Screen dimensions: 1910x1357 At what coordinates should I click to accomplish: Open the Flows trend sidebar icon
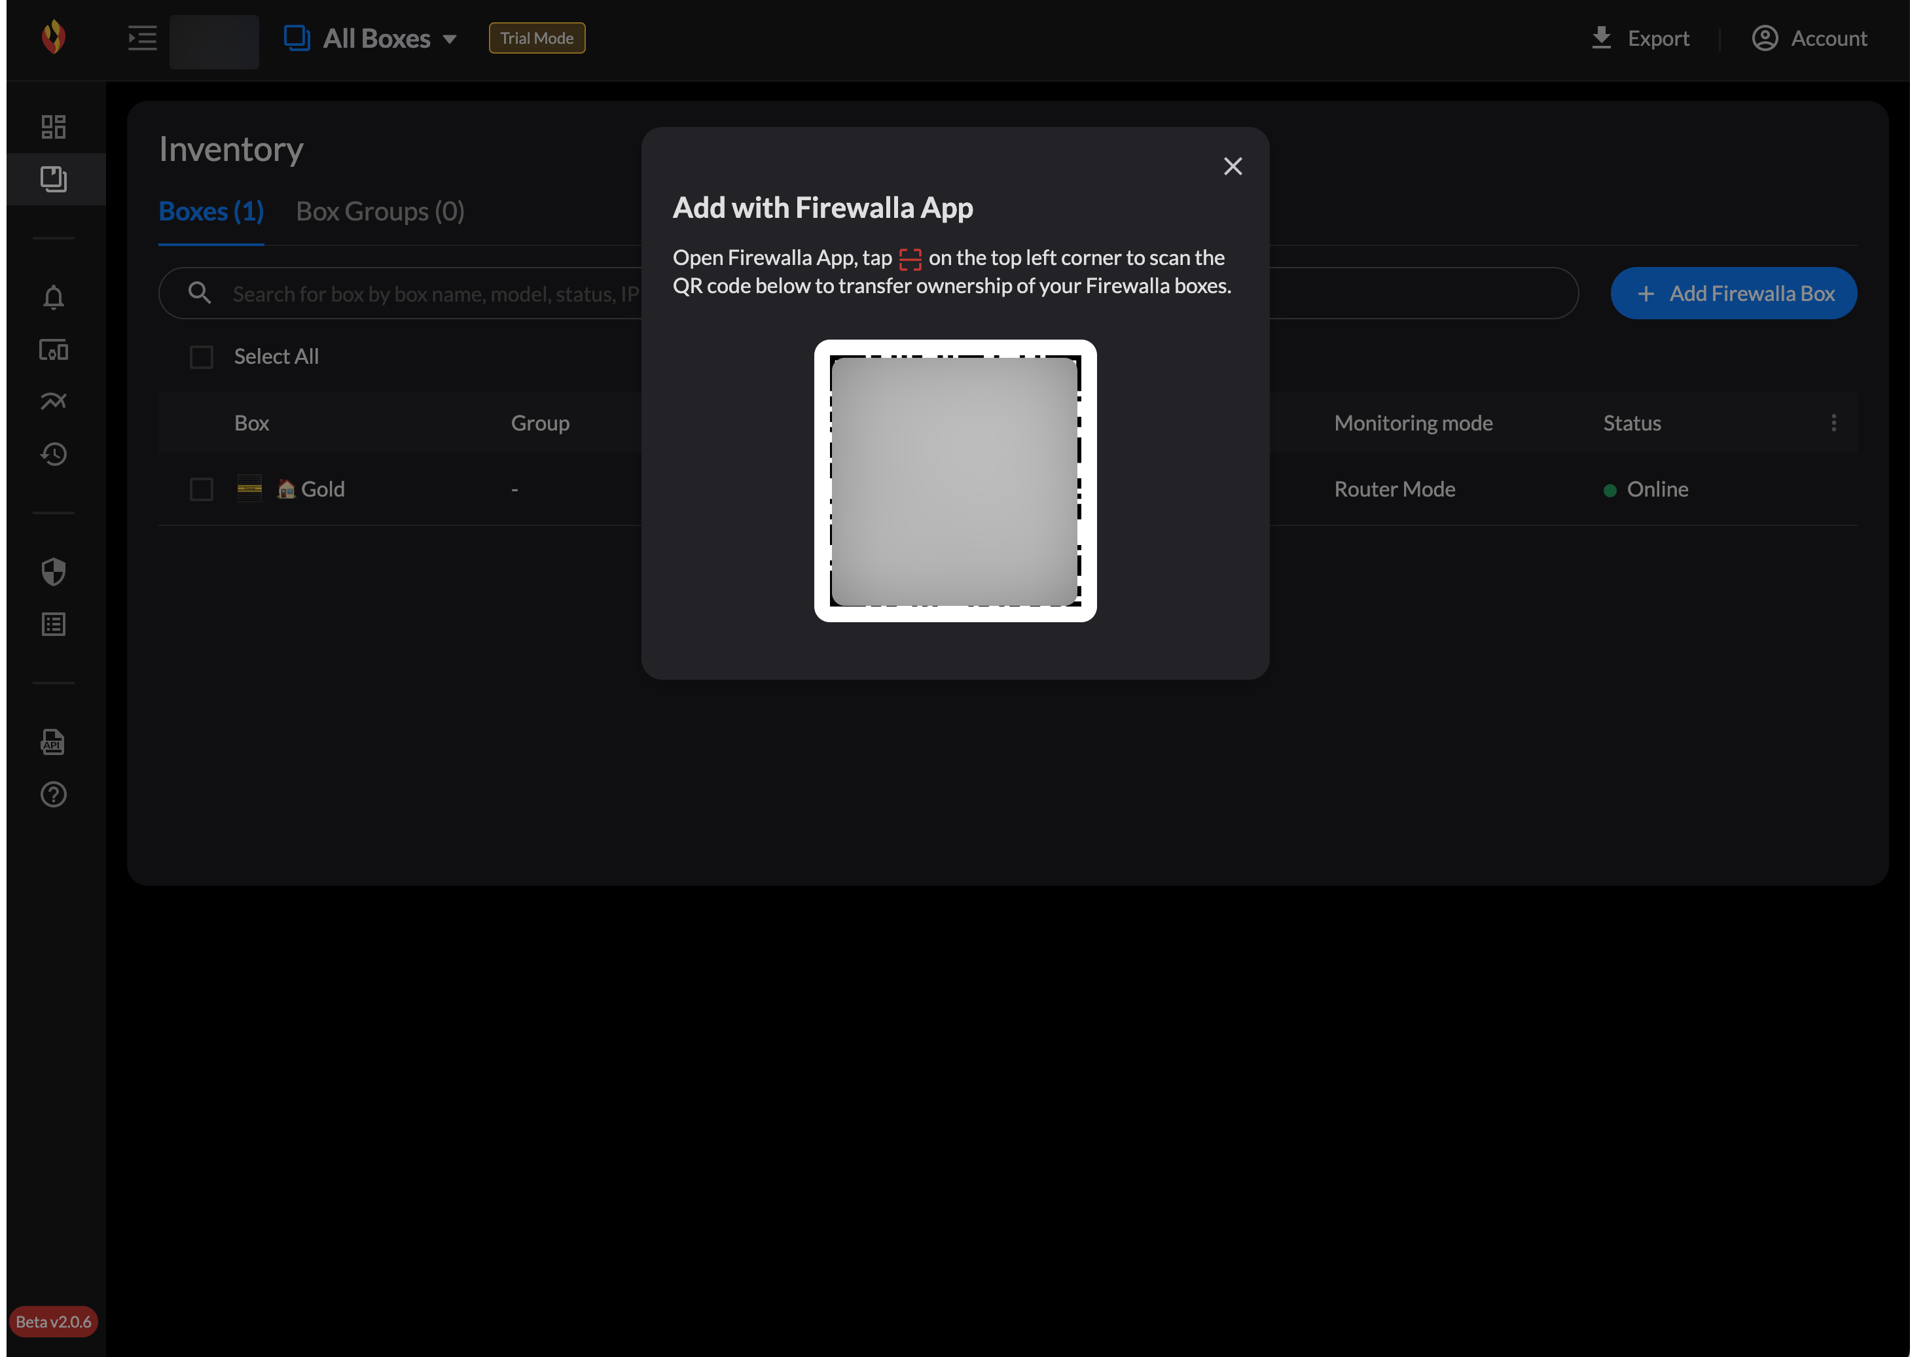pyautogui.click(x=54, y=402)
